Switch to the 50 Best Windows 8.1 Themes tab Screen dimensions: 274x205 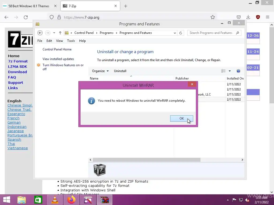point(29,6)
